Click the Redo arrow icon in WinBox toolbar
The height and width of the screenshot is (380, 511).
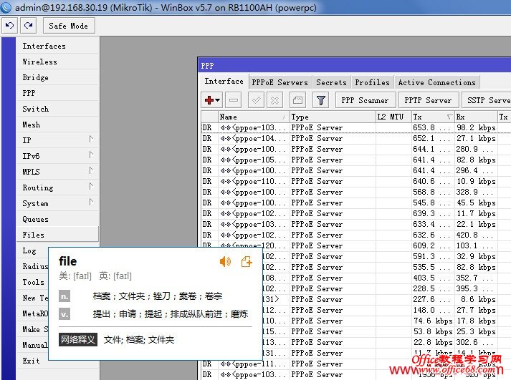pos(29,25)
